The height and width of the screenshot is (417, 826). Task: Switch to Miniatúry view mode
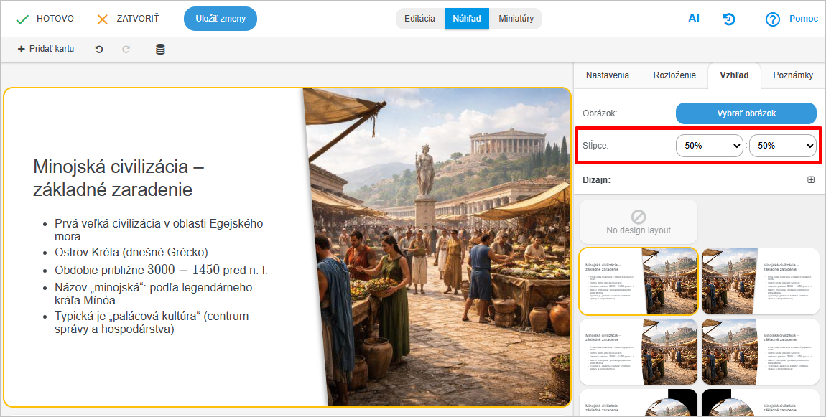(516, 19)
